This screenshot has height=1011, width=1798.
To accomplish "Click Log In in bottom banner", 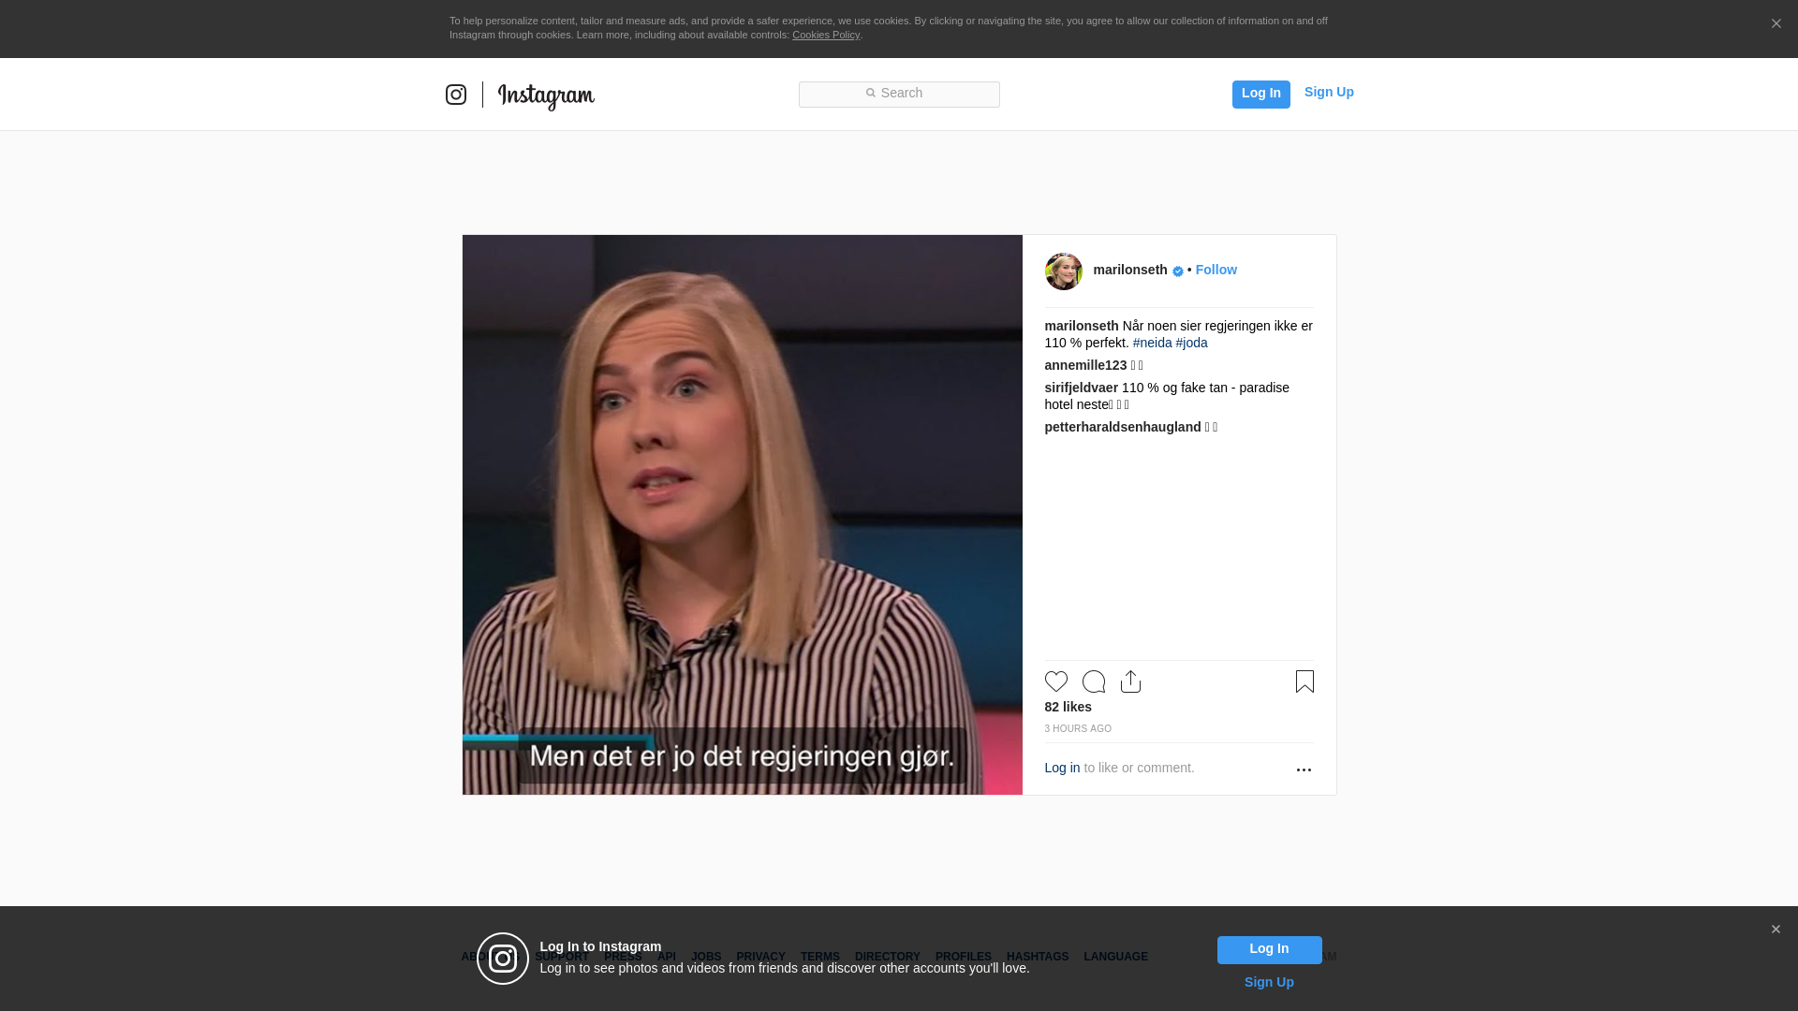I will [1269, 949].
